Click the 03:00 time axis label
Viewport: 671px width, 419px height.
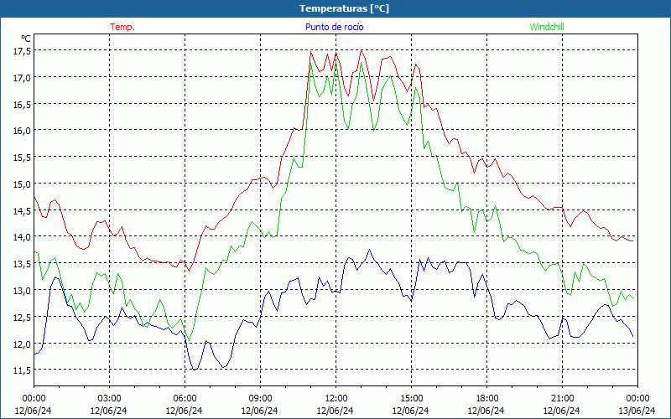(x=109, y=399)
